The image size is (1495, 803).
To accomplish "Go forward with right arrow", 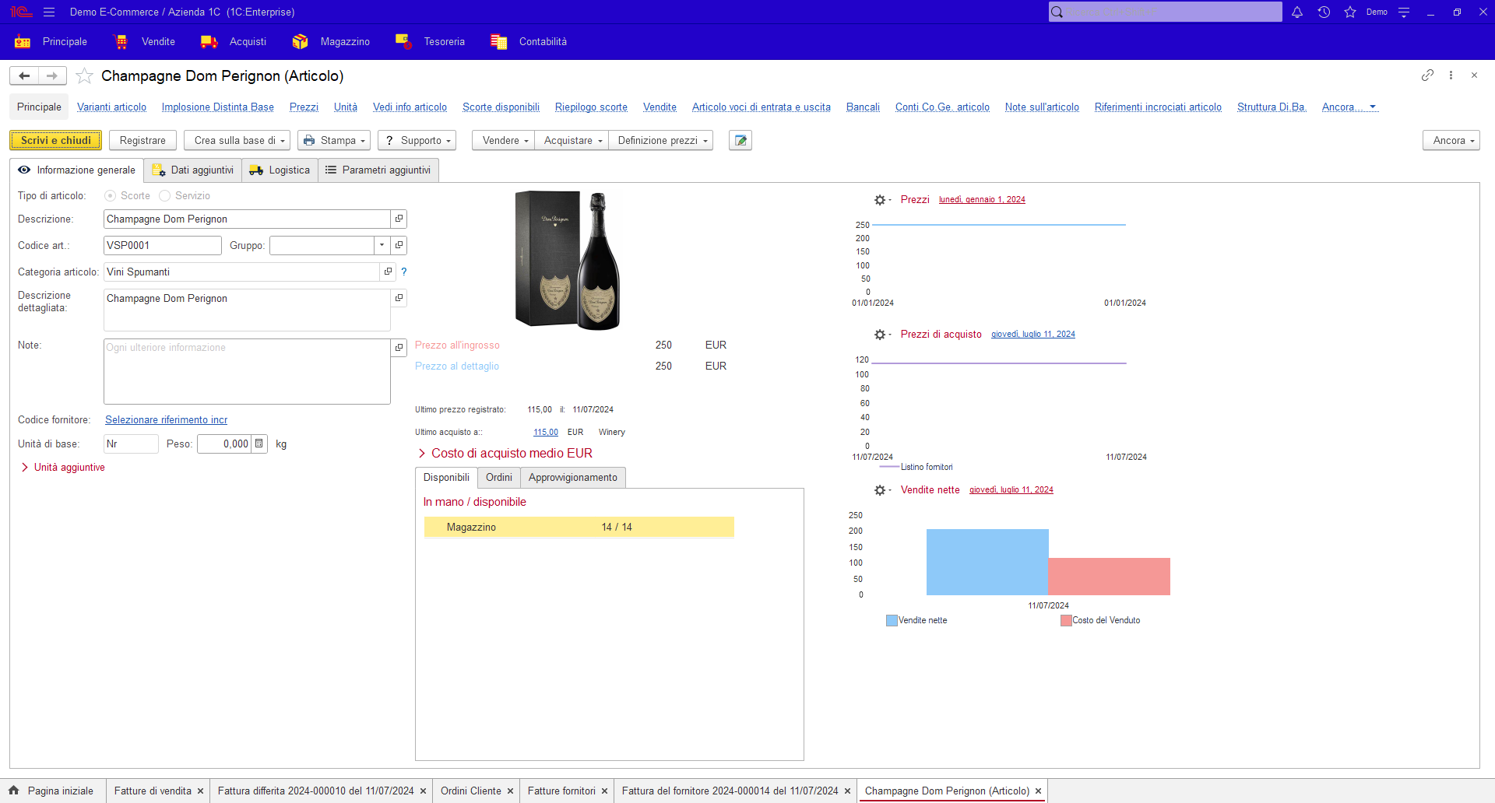I will 52,75.
